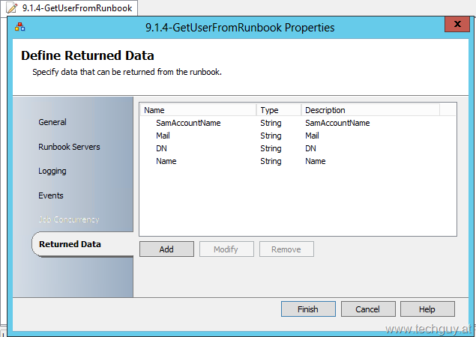Open the General settings page
476x337 pixels.
(x=52, y=122)
